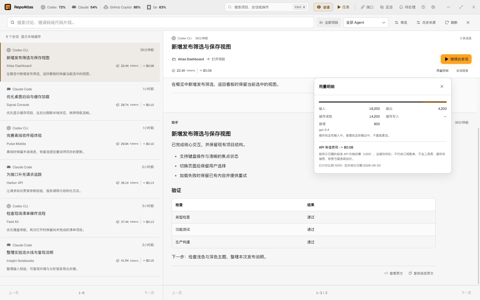This screenshot has width=480, height=300.
Task: Select the 优化桌面启动与缓存加载 session
Action: [x=80, y=101]
